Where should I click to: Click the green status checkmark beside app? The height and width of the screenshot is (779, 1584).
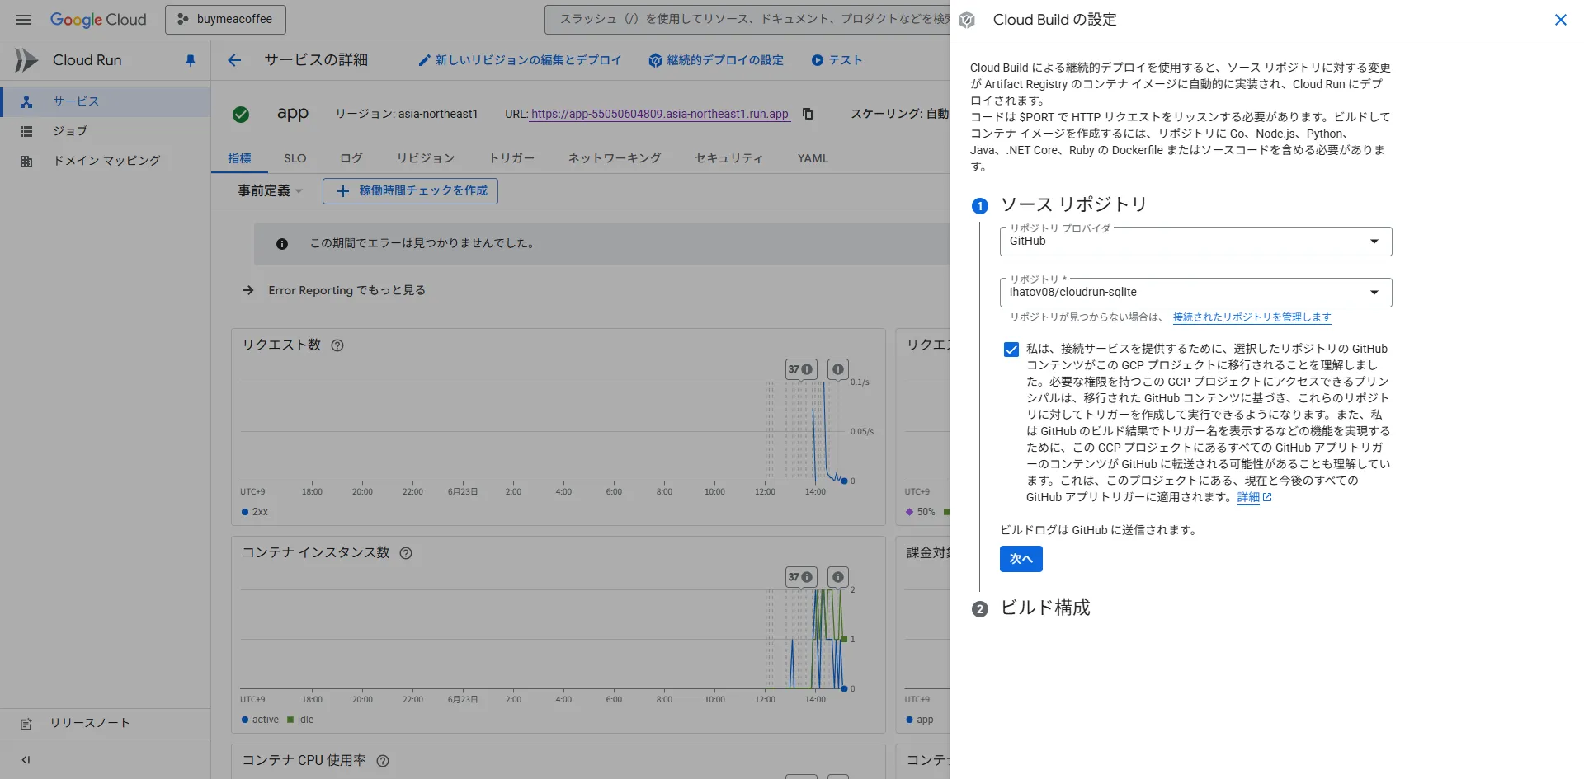(241, 115)
